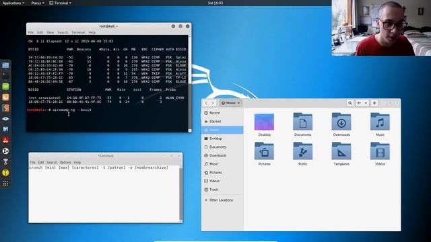Open the Documents folder icon
This screenshot has height=242, width=431.
tap(302, 122)
